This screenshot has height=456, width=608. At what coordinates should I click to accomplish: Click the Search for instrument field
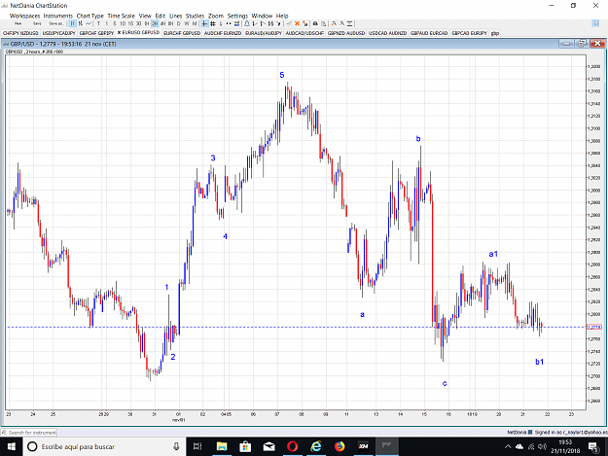point(29,432)
